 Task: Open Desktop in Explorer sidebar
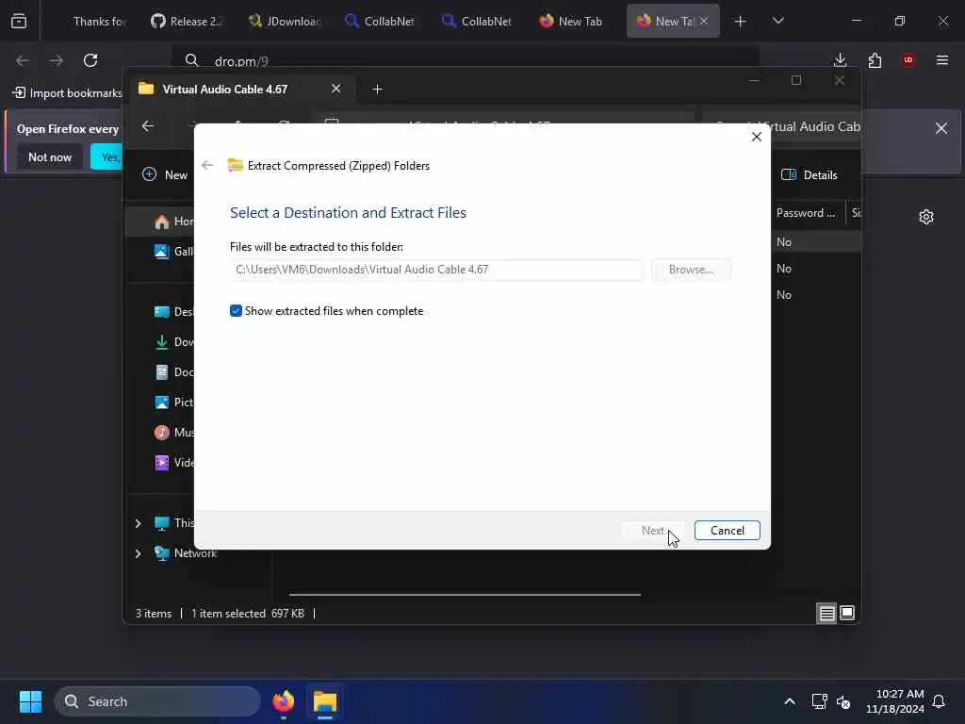point(174,311)
